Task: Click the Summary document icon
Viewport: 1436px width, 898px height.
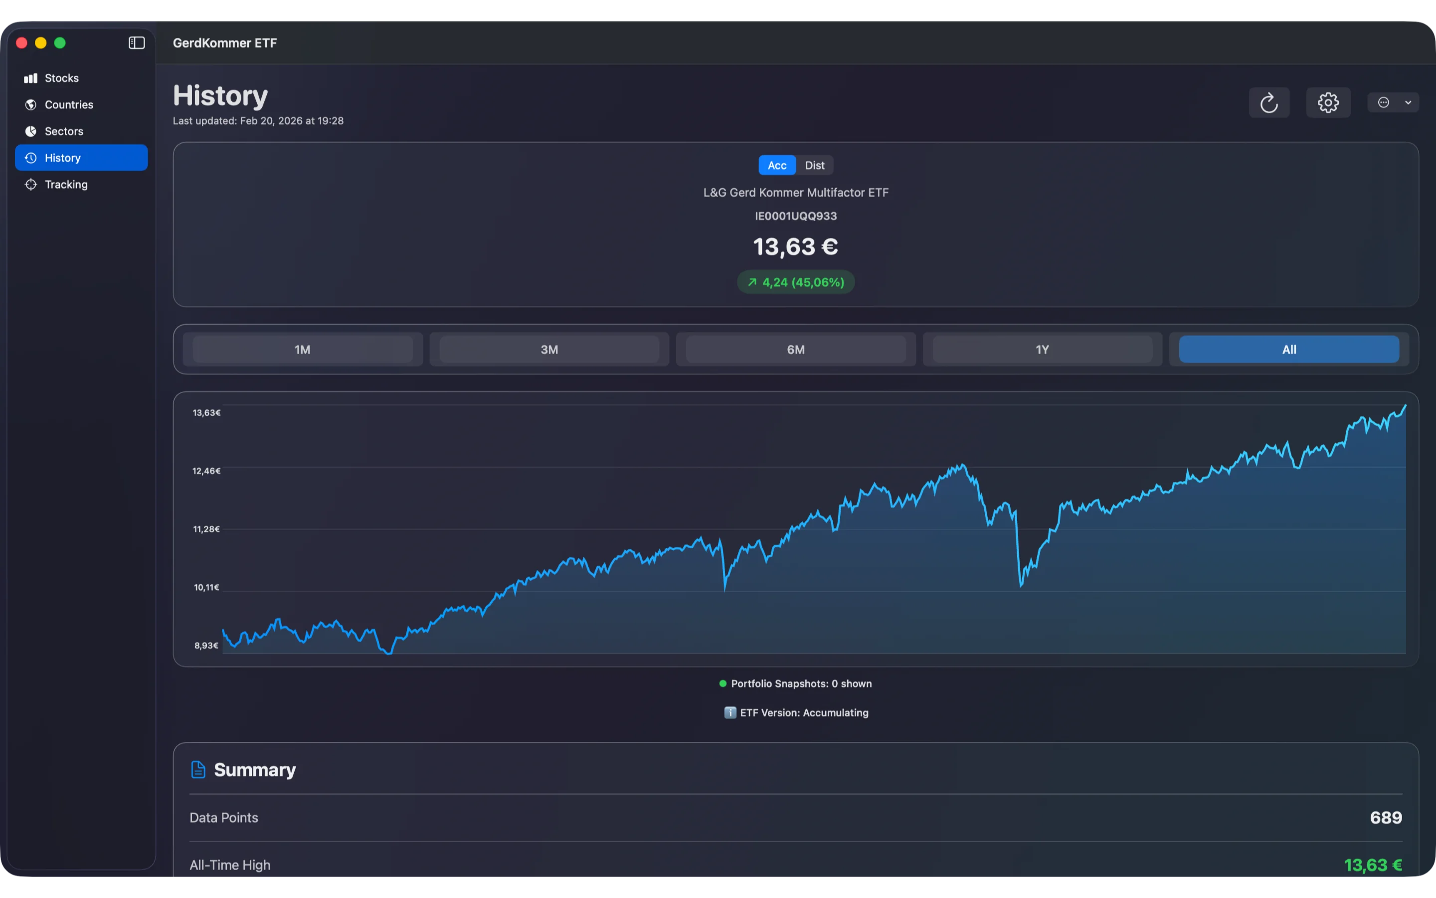Action: click(198, 769)
